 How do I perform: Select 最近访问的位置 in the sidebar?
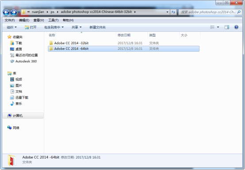27,55
